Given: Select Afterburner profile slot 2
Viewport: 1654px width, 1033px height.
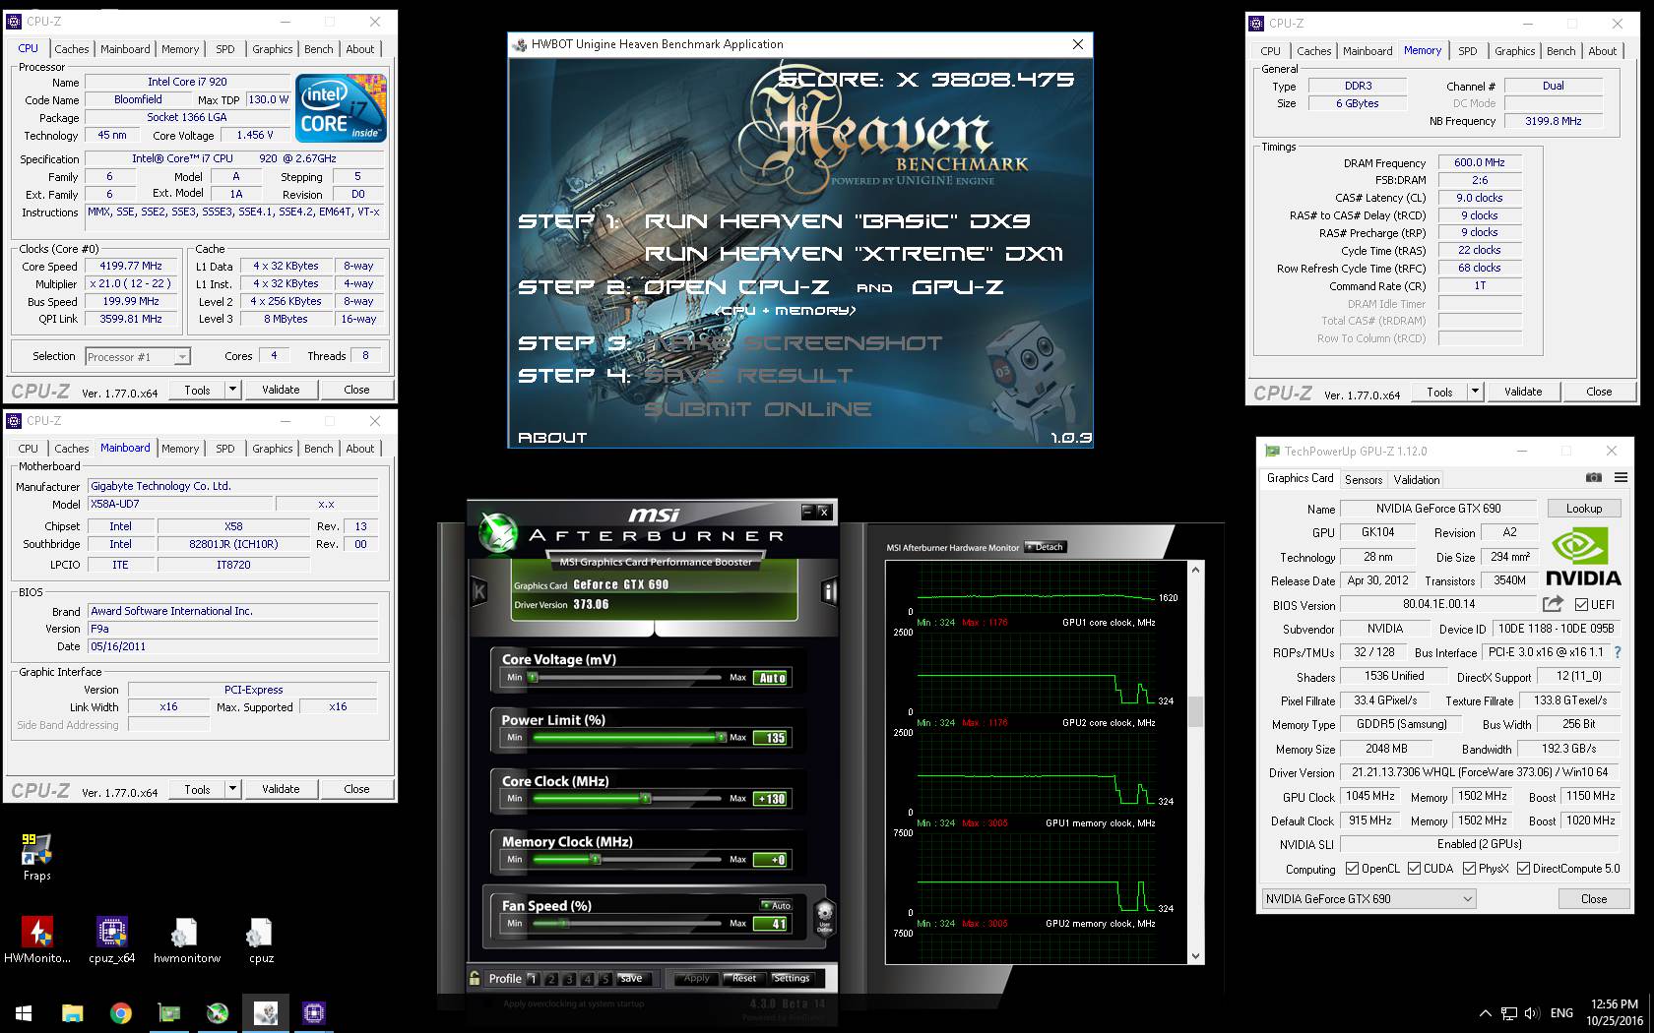Looking at the screenshot, I should 551,978.
